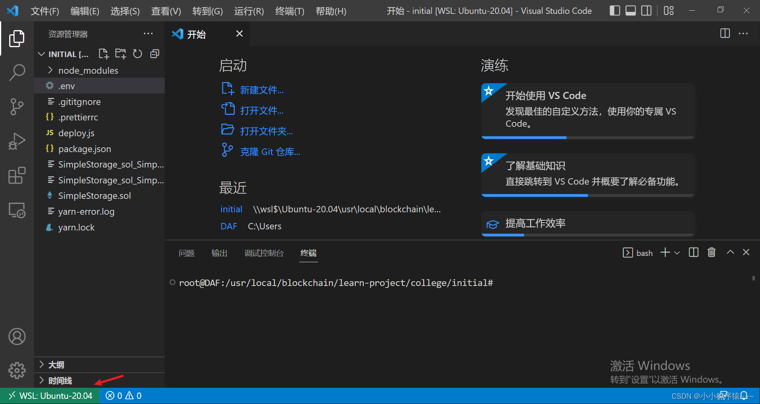Switch to the 调试控制台 panel tab
The image size is (760, 404).
tap(264, 253)
